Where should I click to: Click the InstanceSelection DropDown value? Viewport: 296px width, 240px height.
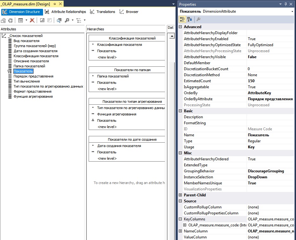coord(270,177)
